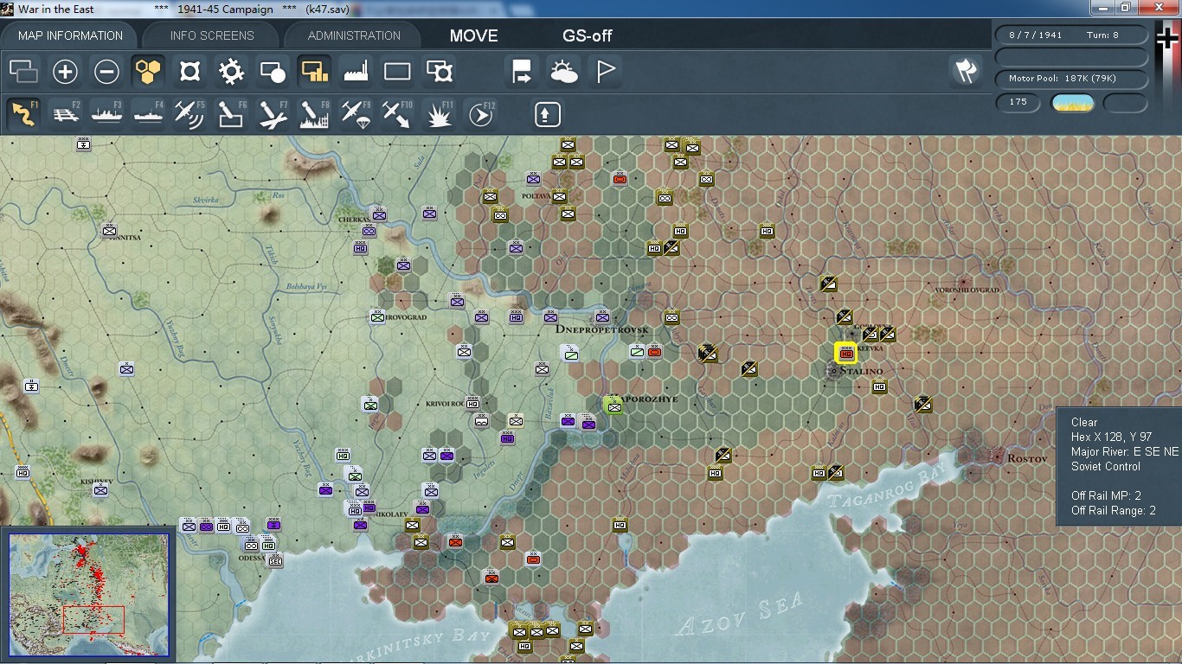The height and width of the screenshot is (664, 1182).
Task: Click the crossed white flags icon
Action: click(x=966, y=72)
